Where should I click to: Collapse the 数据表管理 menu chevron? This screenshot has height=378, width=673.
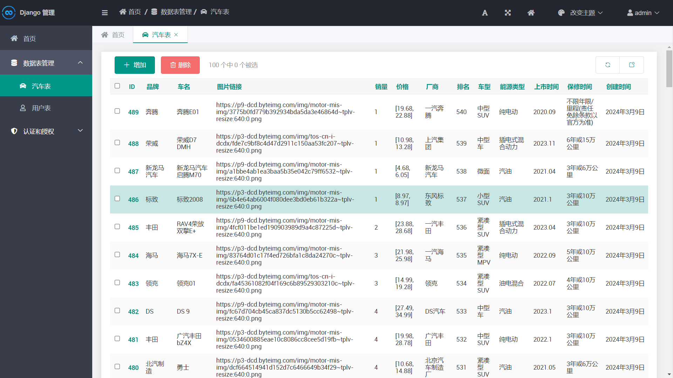click(80, 63)
